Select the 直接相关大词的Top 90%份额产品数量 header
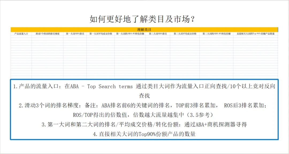 (256, 34)
